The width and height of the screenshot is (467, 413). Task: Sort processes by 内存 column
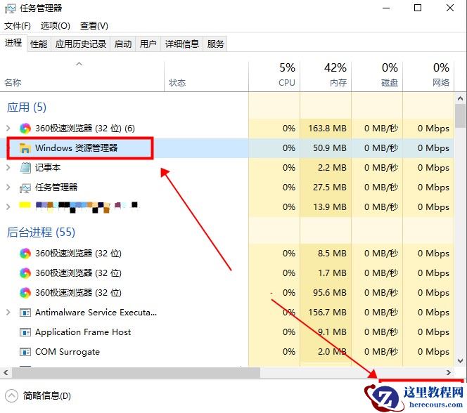click(x=326, y=77)
